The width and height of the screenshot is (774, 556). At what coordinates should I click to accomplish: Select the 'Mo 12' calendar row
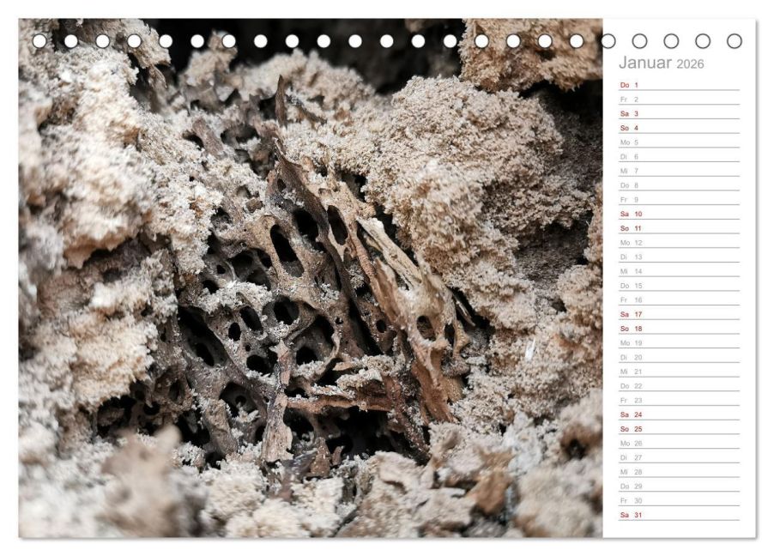point(680,243)
